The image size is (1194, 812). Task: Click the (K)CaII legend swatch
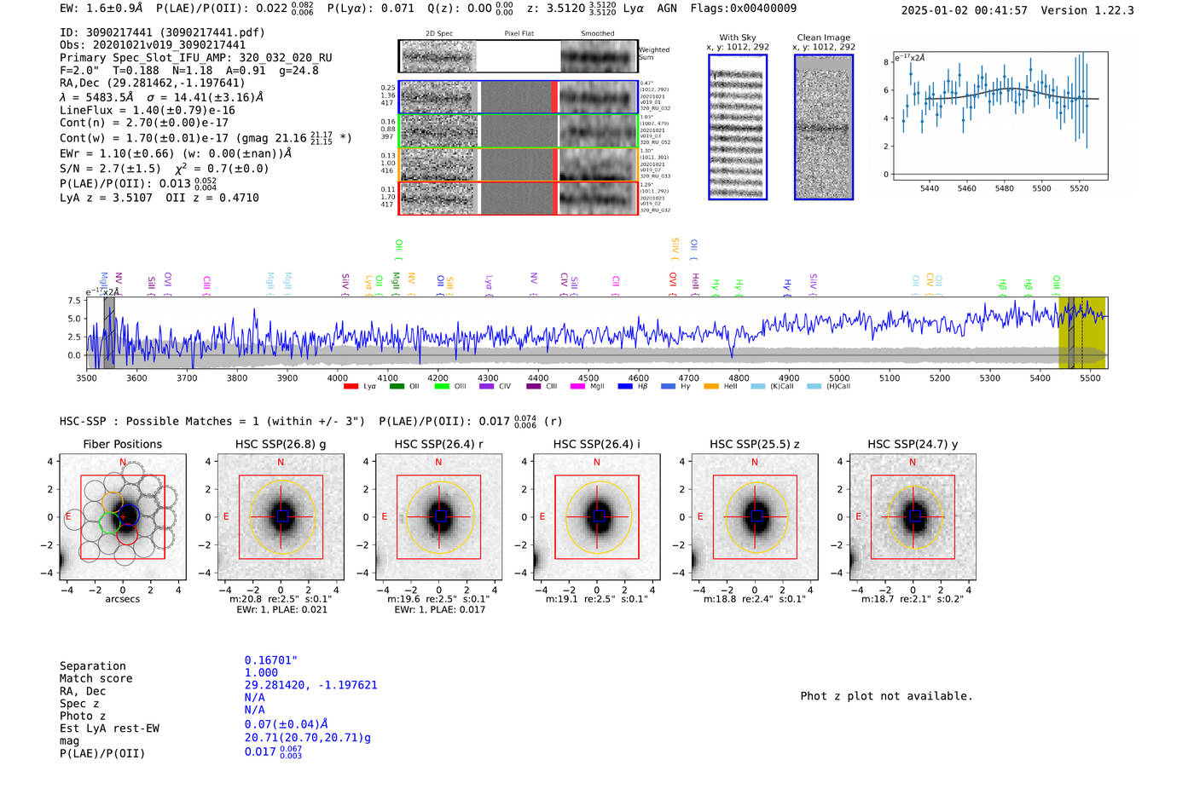point(757,387)
